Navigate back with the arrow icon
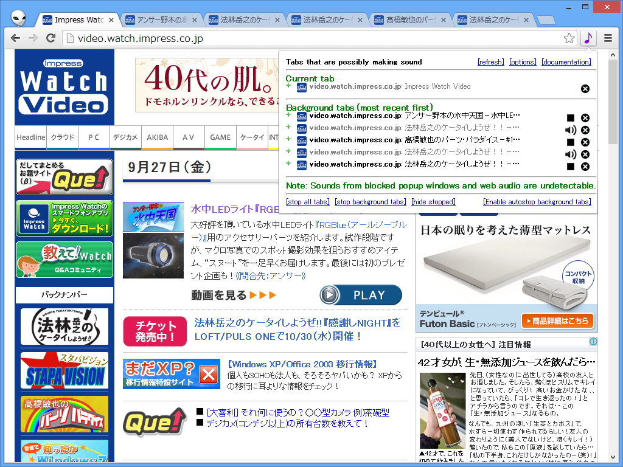The height and width of the screenshot is (467, 623). click(15, 38)
